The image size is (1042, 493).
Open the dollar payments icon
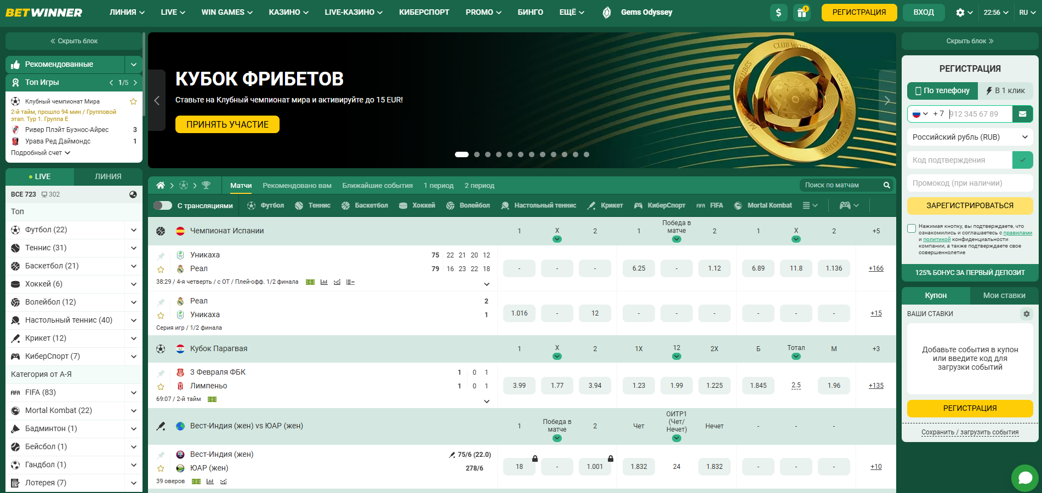point(778,12)
